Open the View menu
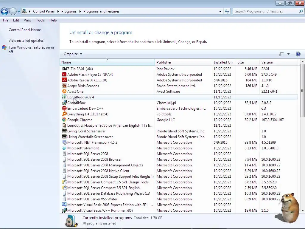This screenshot has width=305, height=229. [27, 20]
